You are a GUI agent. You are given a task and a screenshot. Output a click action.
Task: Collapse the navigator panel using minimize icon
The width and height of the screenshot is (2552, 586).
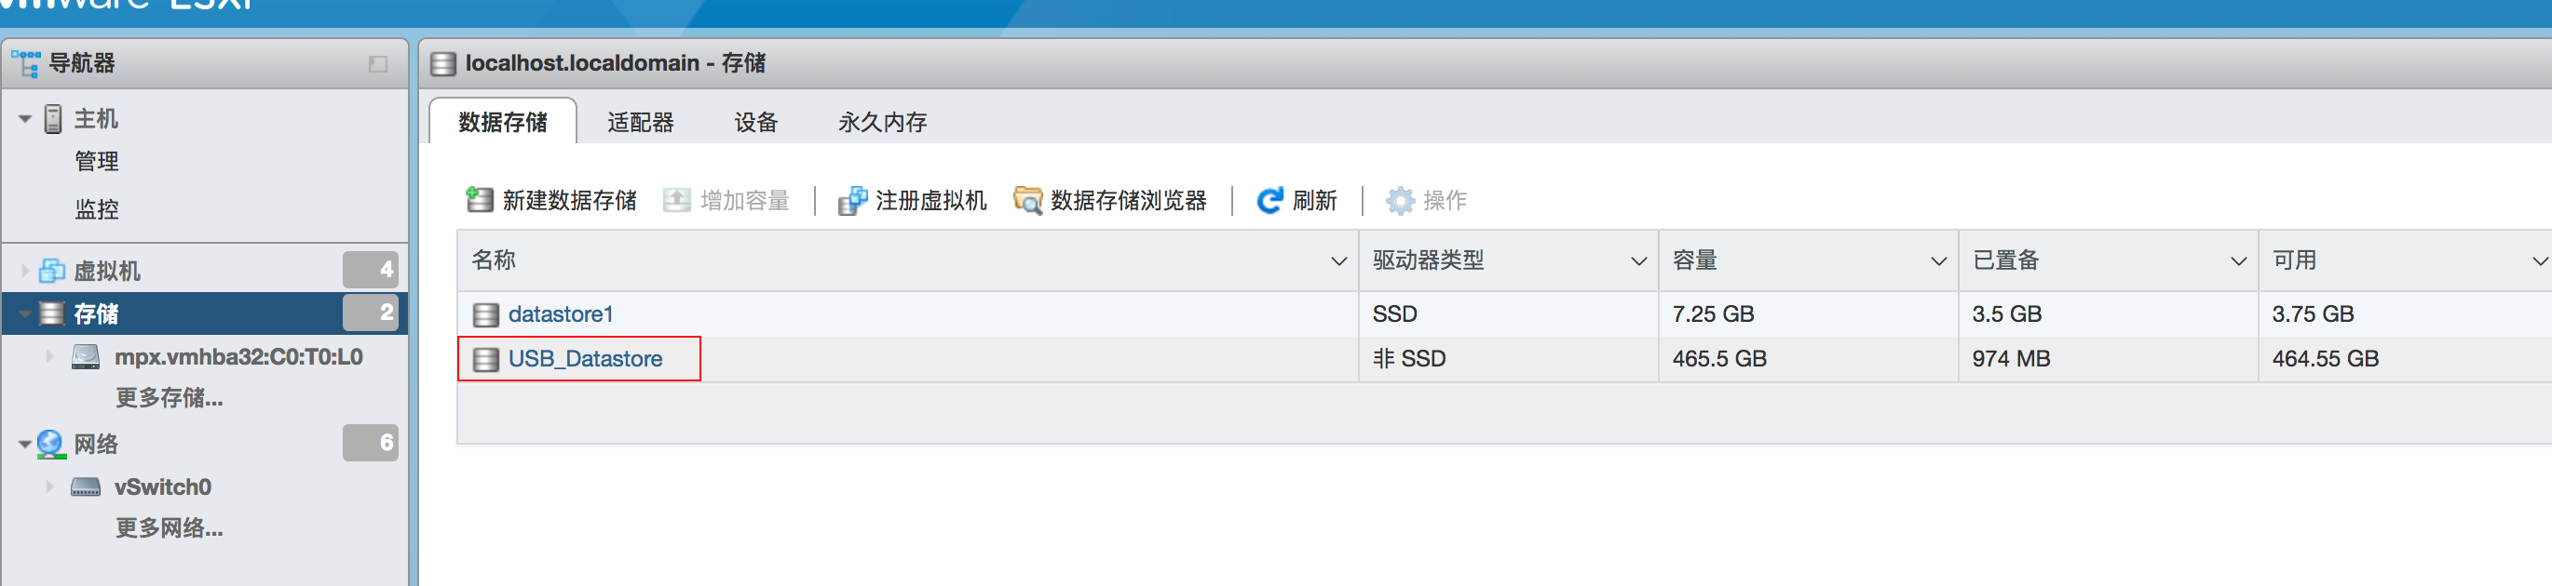tap(377, 64)
